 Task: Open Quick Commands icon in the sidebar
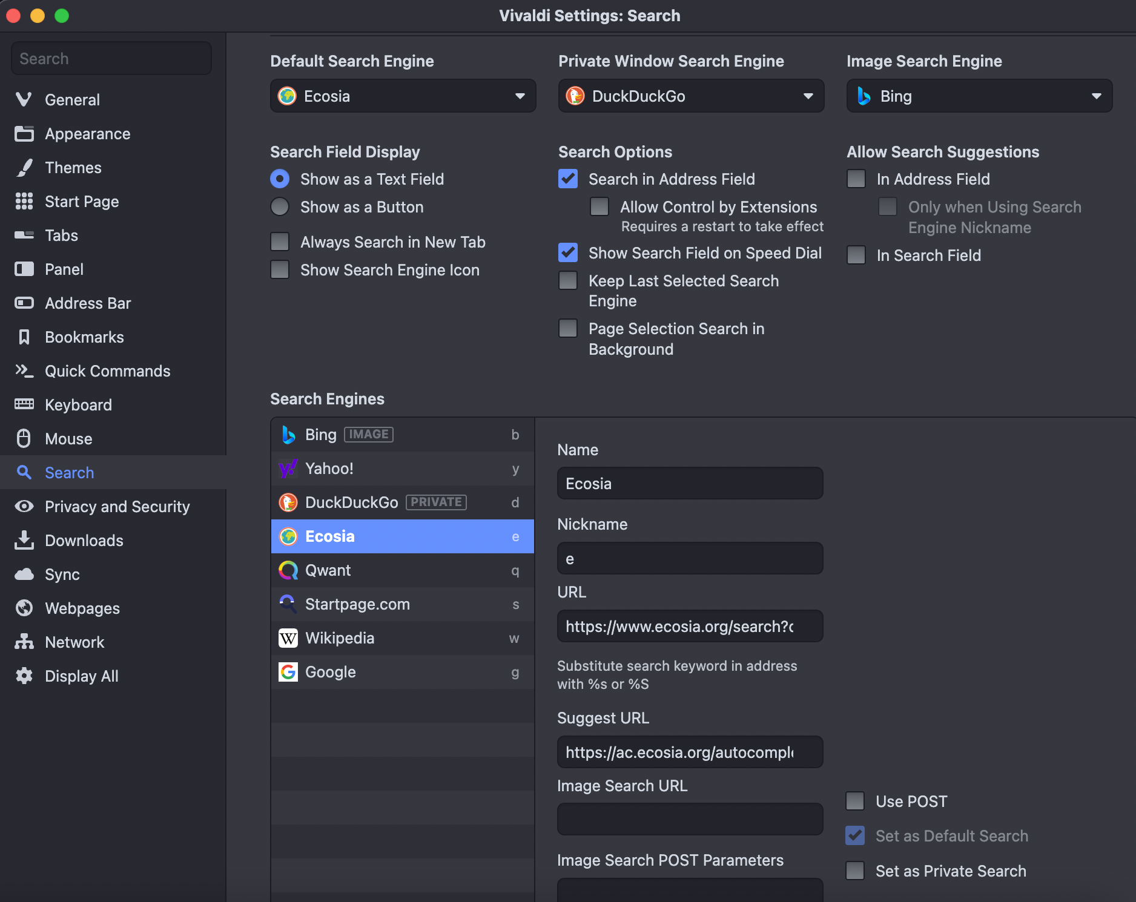[24, 371]
